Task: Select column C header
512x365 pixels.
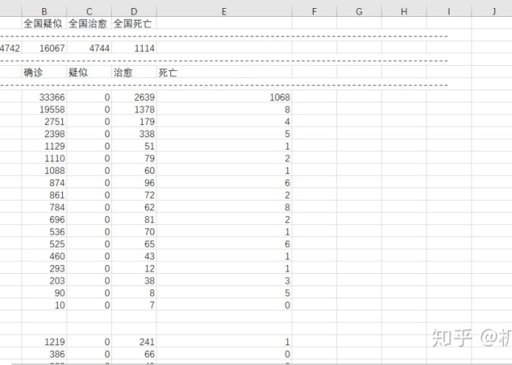Action: click(89, 11)
